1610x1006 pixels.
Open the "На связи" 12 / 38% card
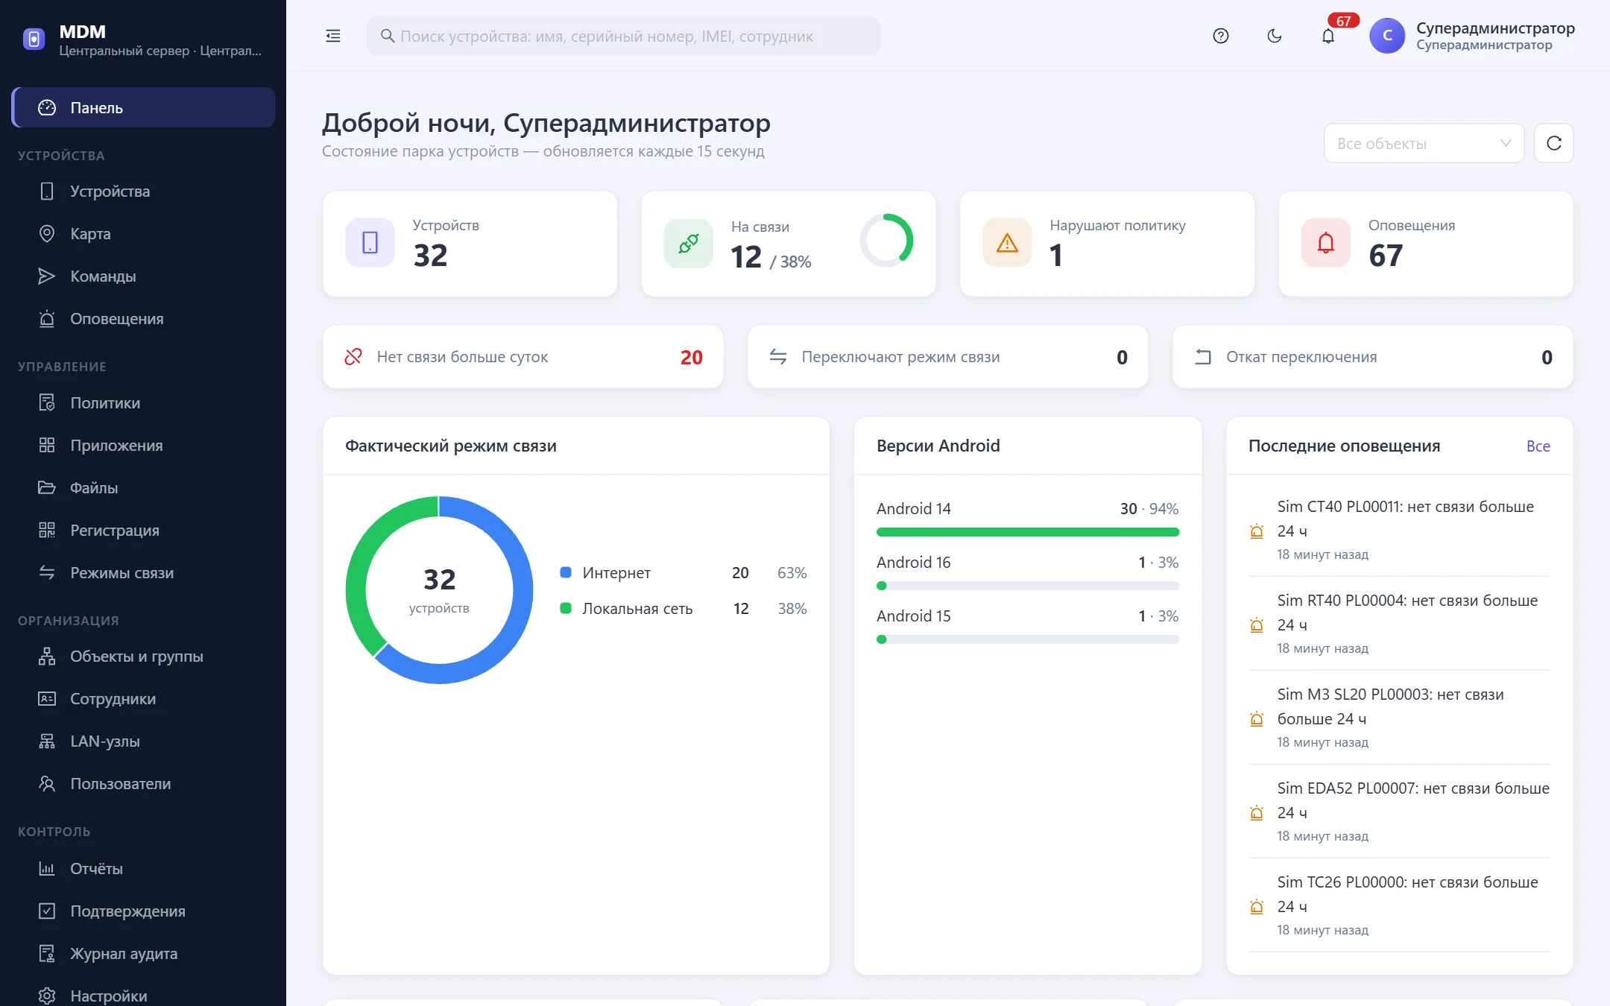tap(789, 244)
